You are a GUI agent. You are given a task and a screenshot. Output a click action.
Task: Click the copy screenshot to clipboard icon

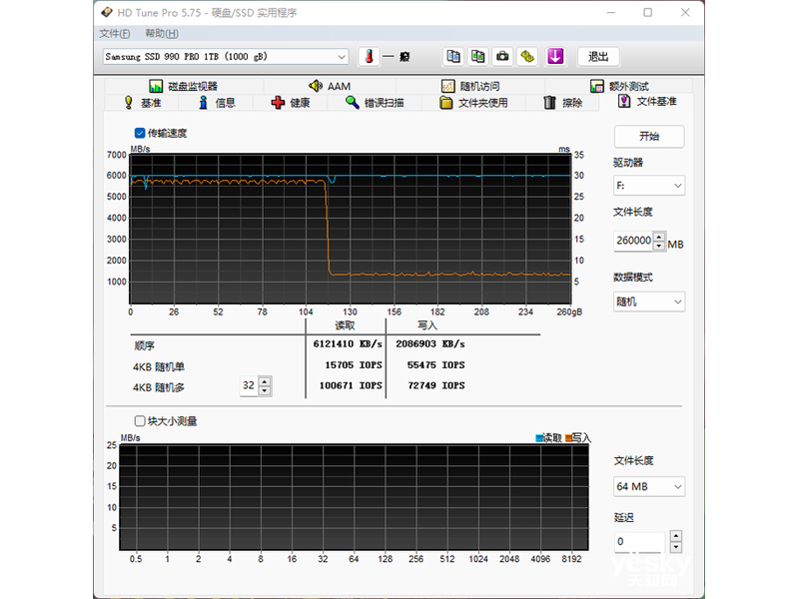pyautogui.click(x=478, y=57)
